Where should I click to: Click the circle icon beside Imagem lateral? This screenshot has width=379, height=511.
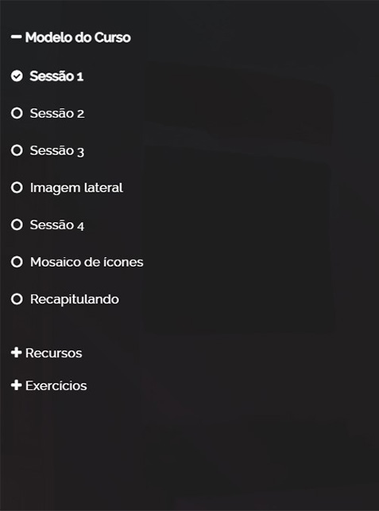click(x=17, y=187)
